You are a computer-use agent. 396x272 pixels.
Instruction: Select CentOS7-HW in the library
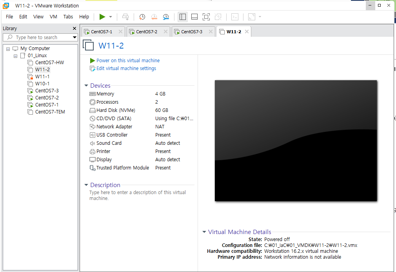pos(49,63)
